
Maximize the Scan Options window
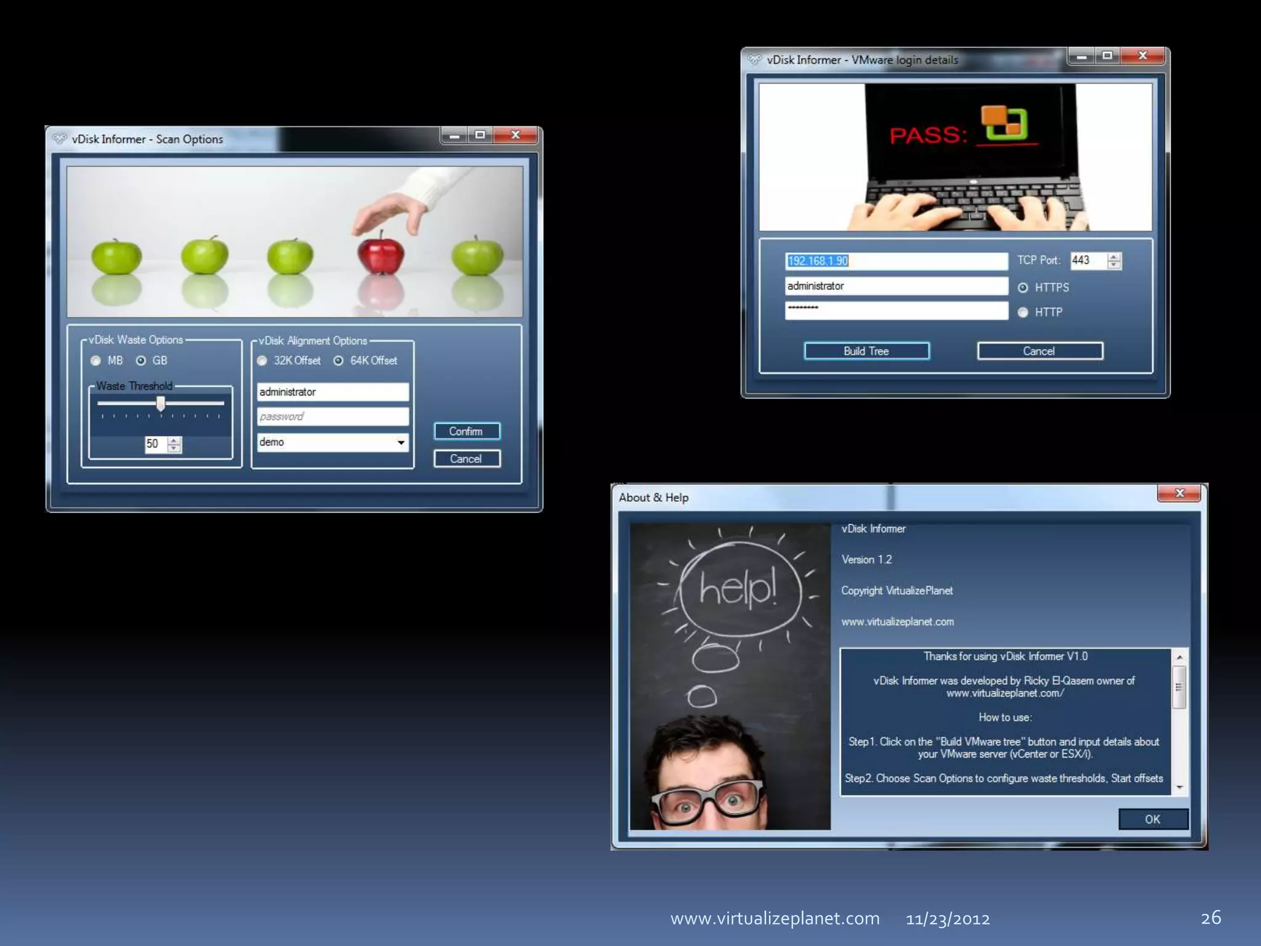[480, 135]
